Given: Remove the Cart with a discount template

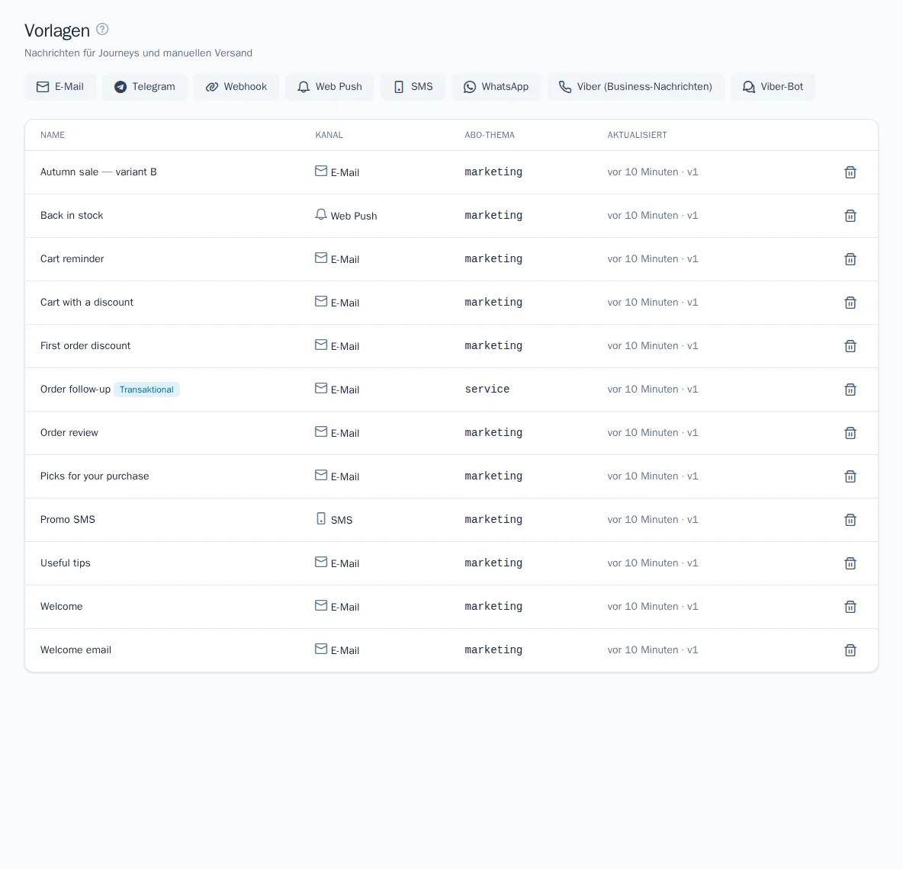Looking at the screenshot, I should [x=850, y=303].
